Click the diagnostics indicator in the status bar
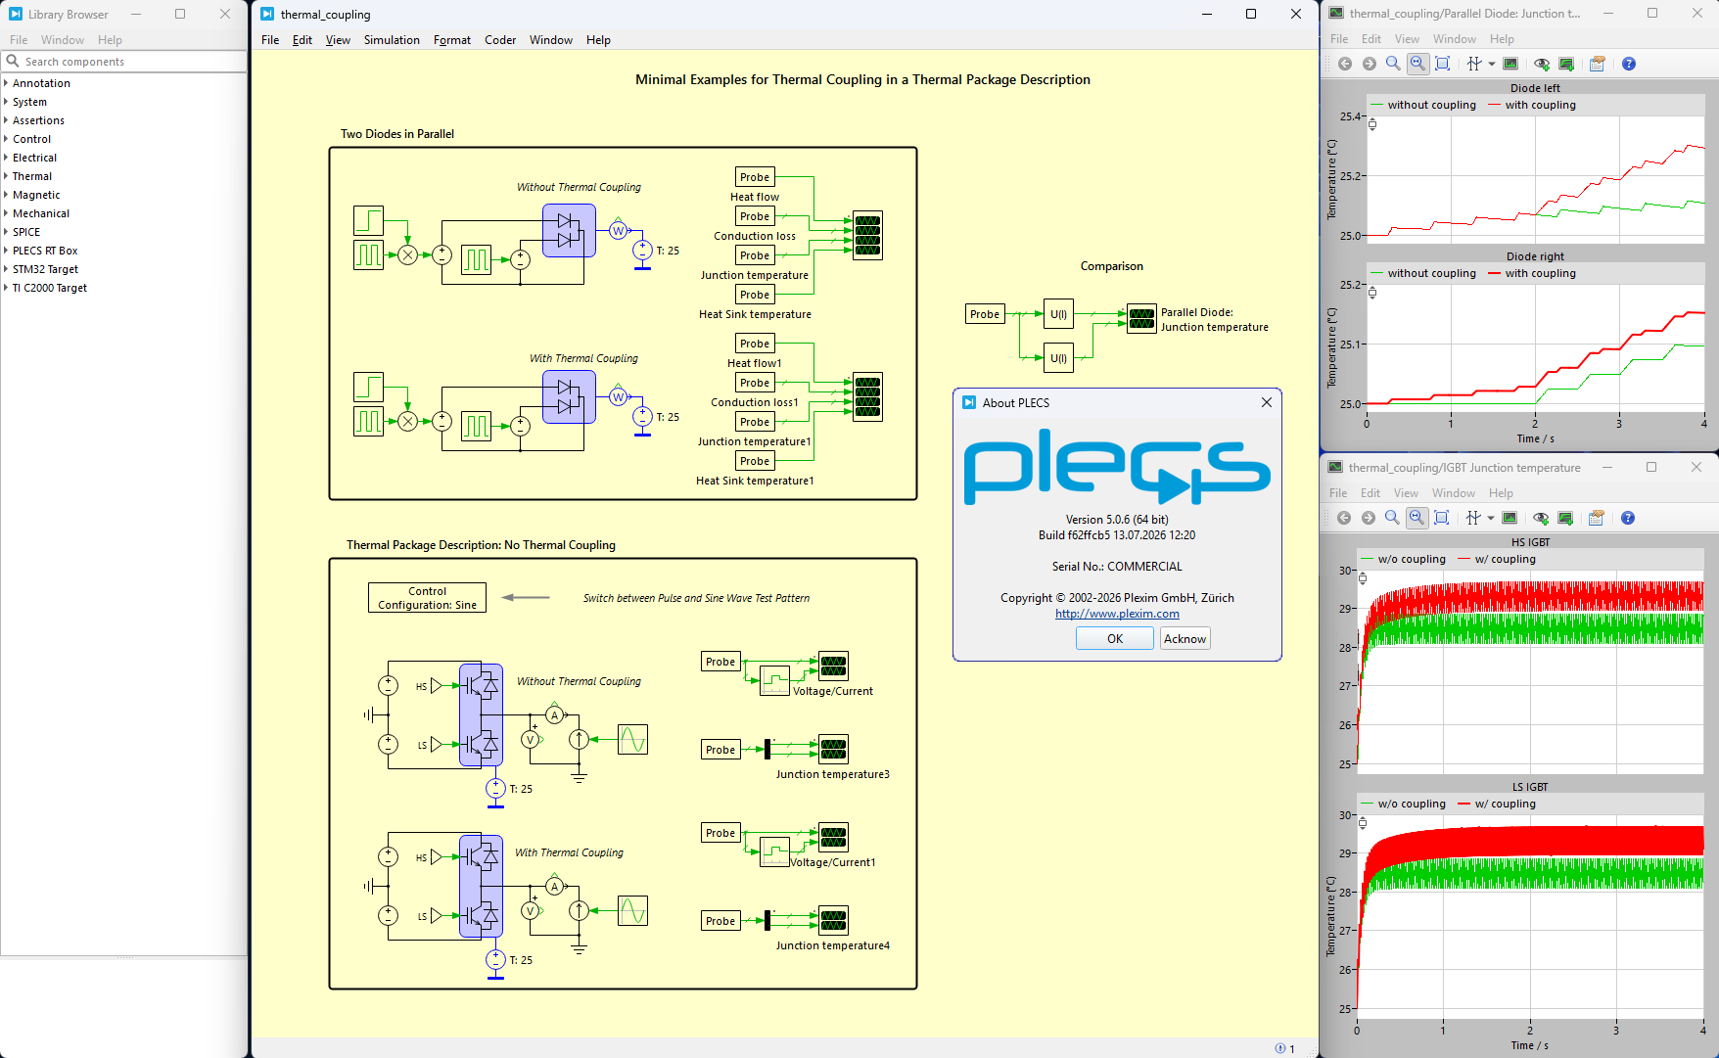The image size is (1719, 1058). point(1285,1048)
